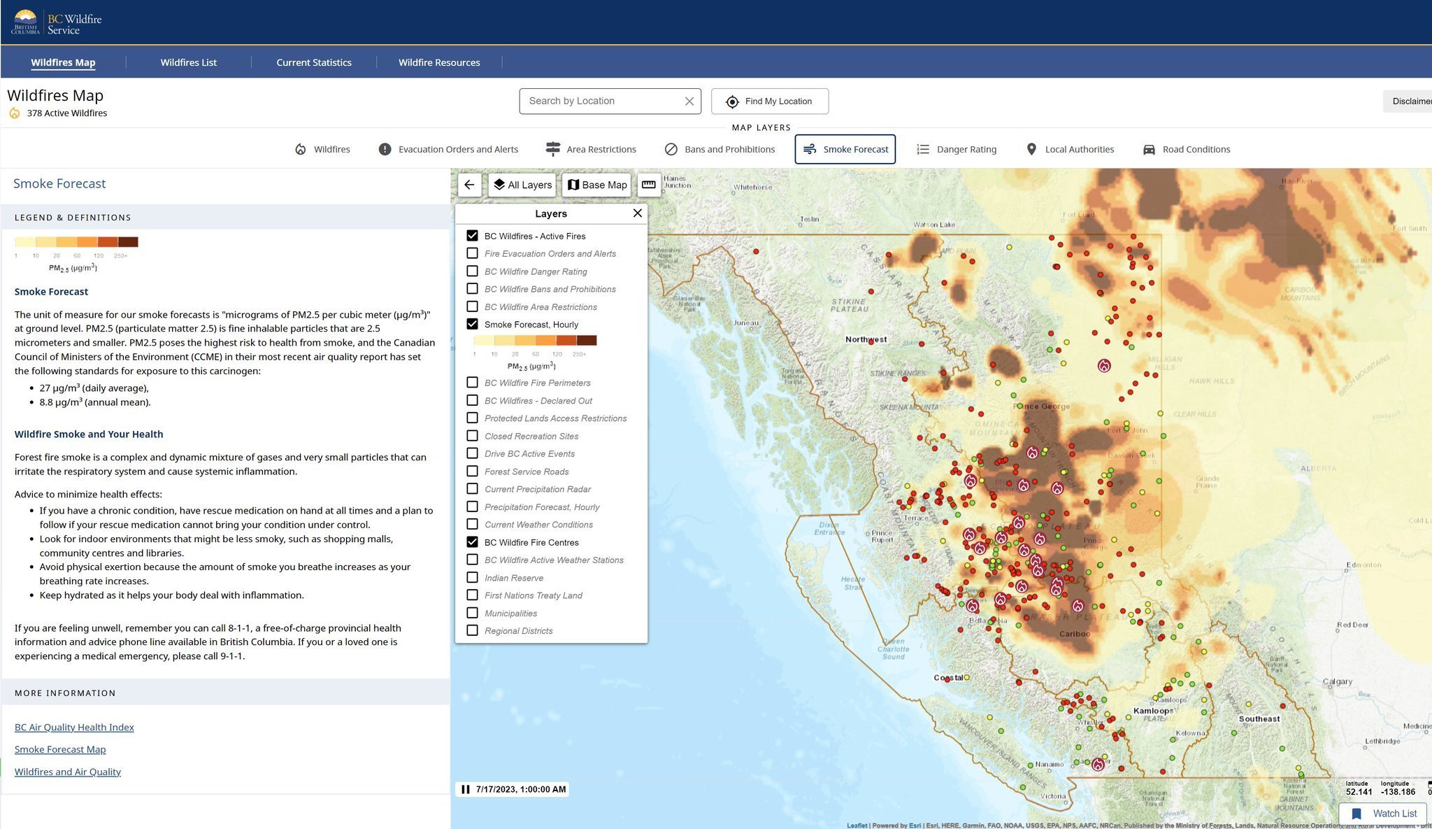
Task: Open the BC Air Quality Health Index link
Action: 74,728
